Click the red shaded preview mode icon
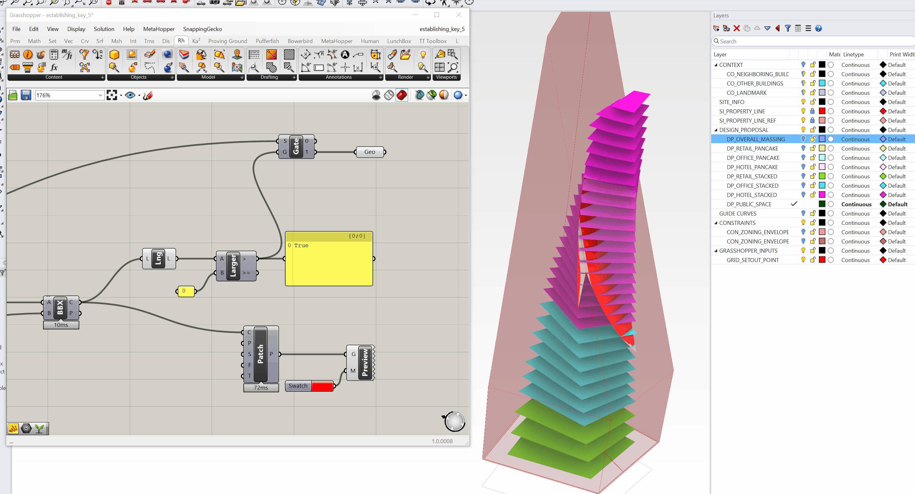This screenshot has height=494, width=915. [402, 95]
